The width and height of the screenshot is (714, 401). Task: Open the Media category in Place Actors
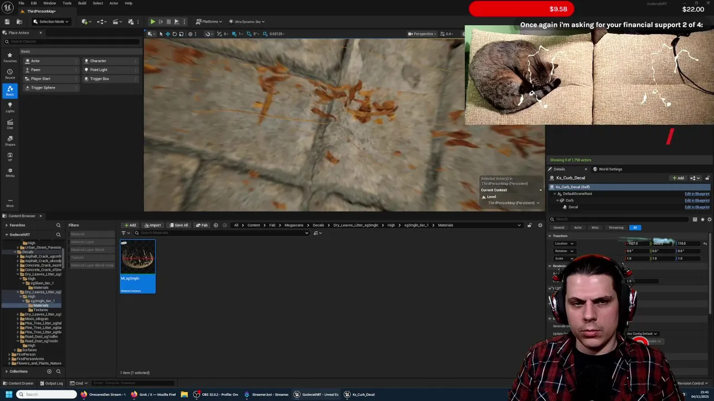click(x=9, y=172)
